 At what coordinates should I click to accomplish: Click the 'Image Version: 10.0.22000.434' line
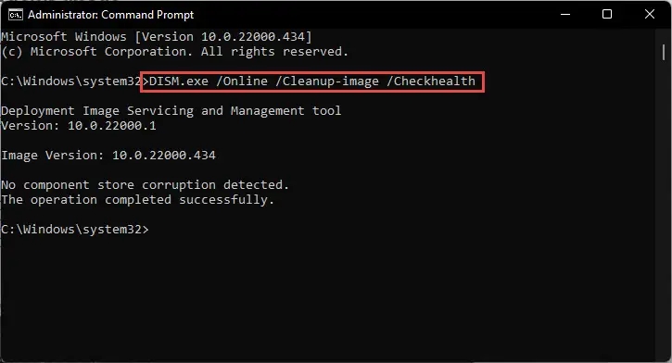coord(108,156)
